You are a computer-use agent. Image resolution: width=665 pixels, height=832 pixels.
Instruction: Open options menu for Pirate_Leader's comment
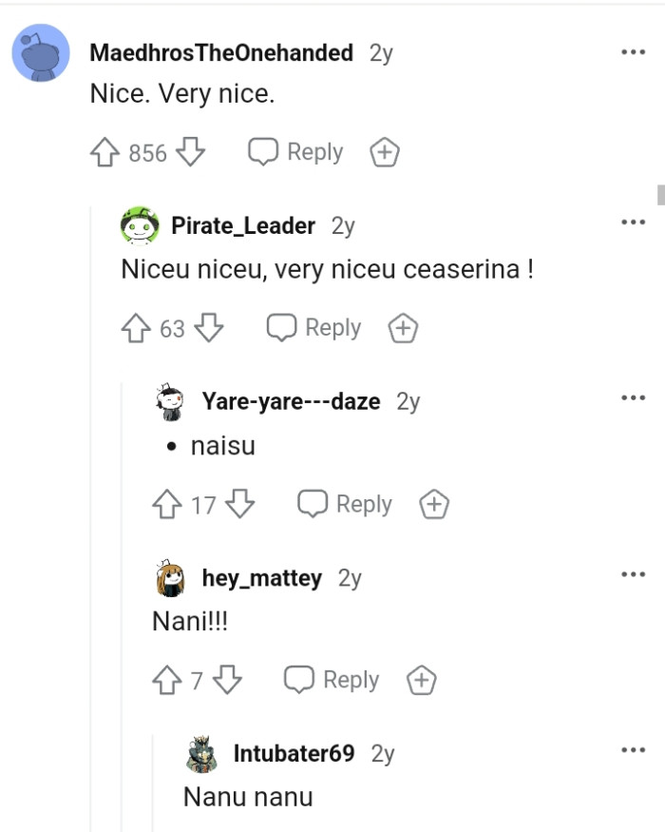click(633, 221)
